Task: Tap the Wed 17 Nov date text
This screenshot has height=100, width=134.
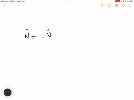Action: click(21, 1)
